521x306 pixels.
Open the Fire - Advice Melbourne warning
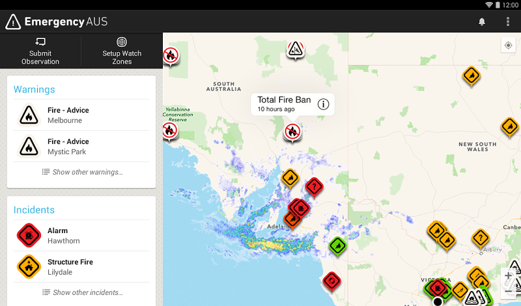[x=82, y=115]
